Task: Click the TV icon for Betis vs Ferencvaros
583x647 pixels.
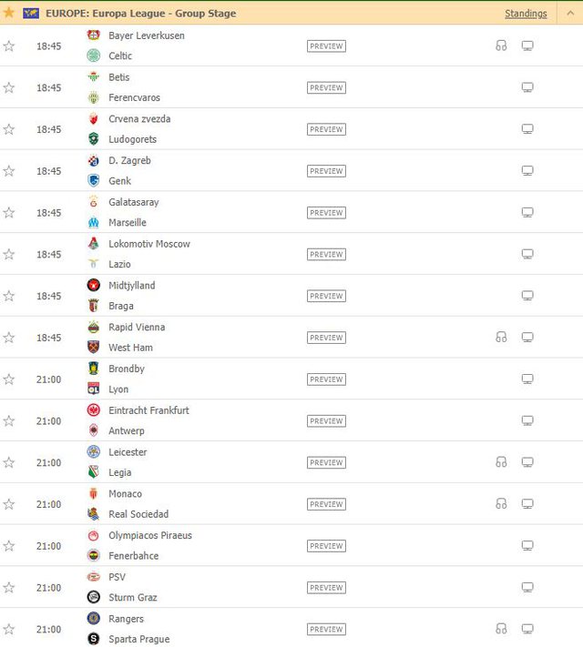Action: [x=527, y=87]
